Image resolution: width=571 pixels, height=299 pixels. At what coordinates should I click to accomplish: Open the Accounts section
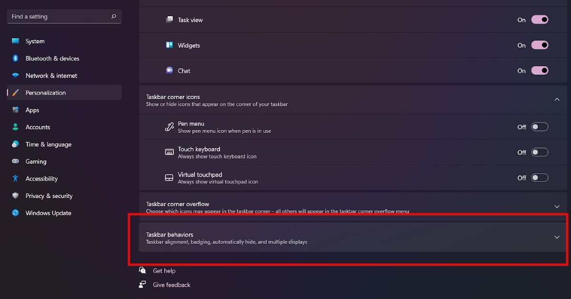click(x=38, y=127)
